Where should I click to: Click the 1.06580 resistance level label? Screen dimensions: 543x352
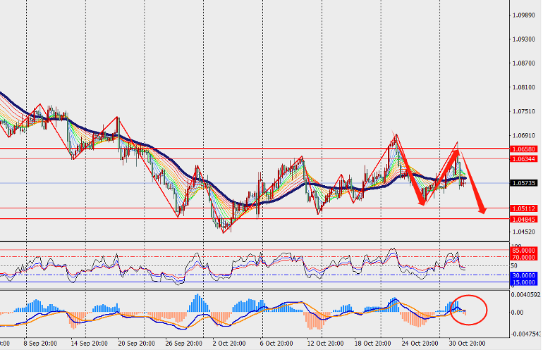pos(524,149)
